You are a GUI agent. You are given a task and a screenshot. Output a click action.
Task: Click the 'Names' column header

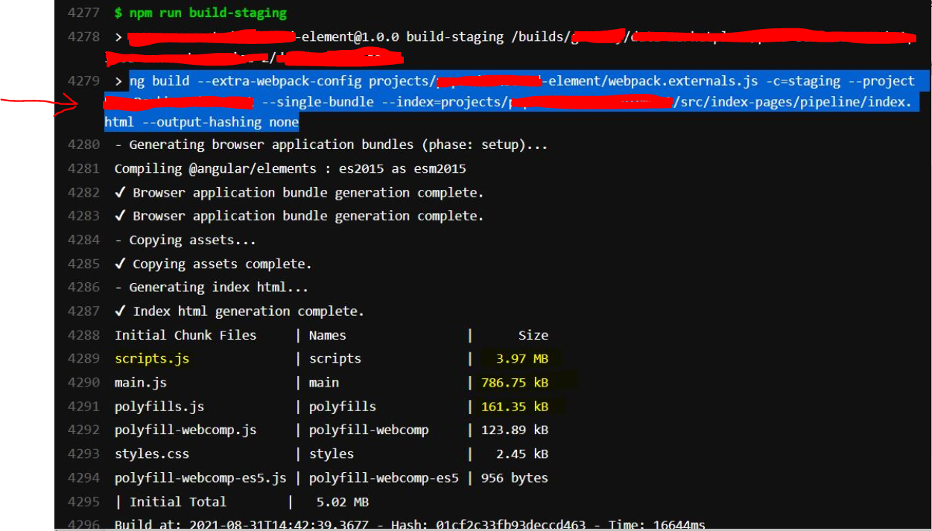(x=328, y=335)
